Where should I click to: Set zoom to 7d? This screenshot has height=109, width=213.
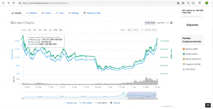pos(35,30)
